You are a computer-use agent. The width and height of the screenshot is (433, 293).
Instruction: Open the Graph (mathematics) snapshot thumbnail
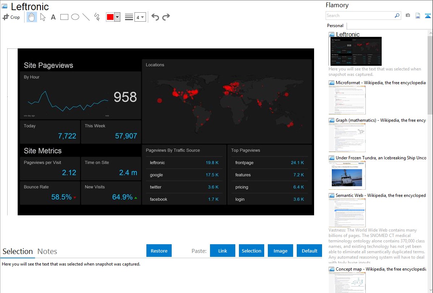pos(347,138)
